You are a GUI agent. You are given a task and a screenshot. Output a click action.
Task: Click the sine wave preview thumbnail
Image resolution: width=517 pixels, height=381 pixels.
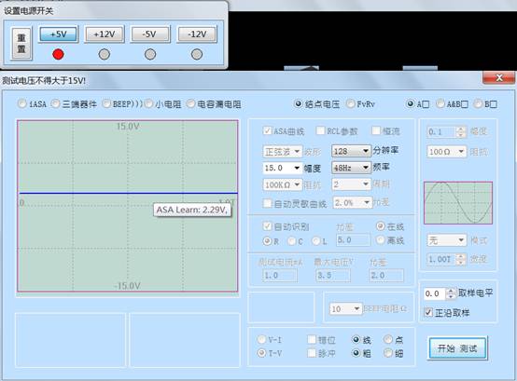(x=458, y=203)
